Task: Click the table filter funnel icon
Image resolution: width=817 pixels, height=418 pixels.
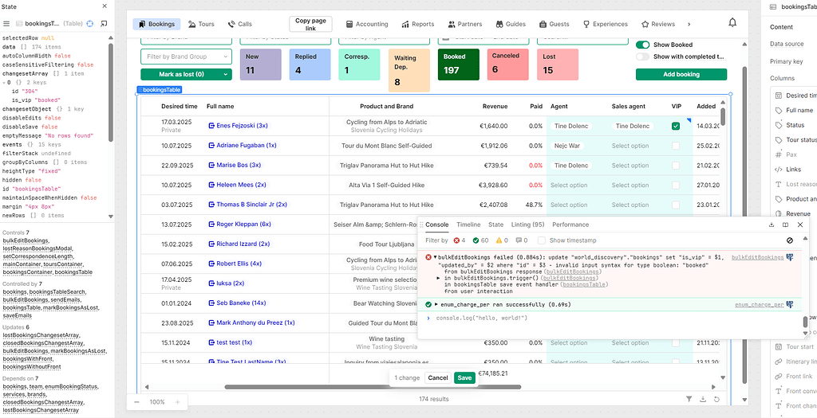Action: (x=689, y=399)
